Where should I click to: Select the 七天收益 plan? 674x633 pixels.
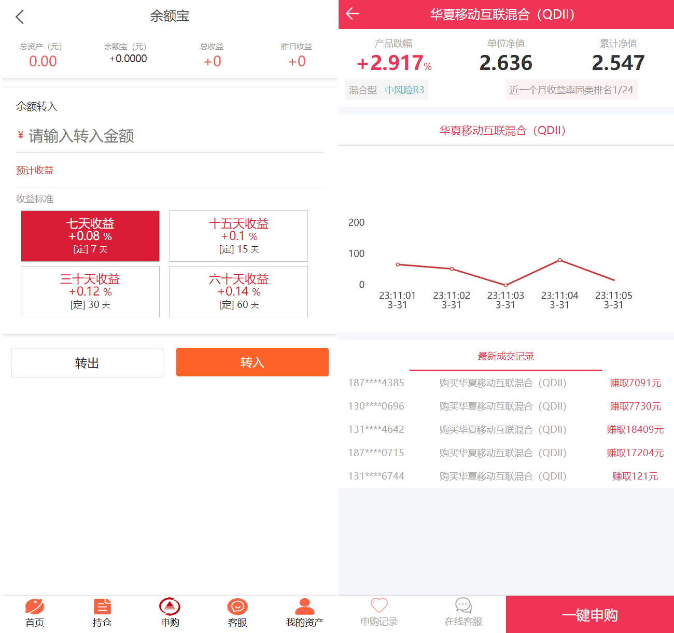click(x=90, y=236)
